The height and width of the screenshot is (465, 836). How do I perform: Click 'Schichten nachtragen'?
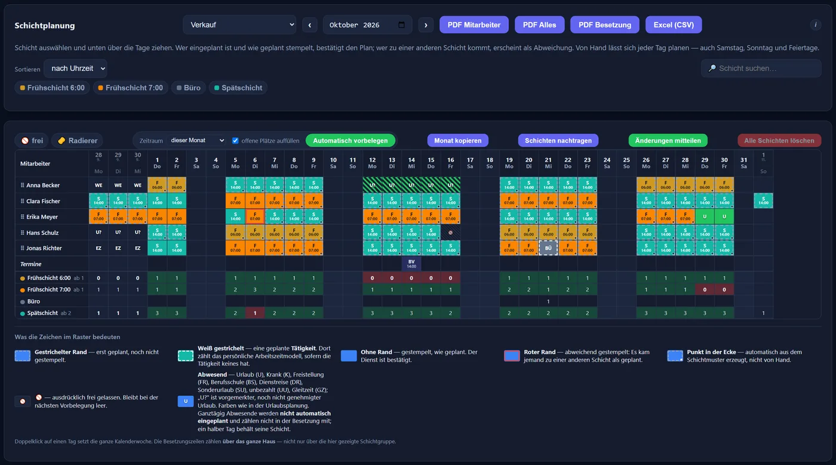558,141
